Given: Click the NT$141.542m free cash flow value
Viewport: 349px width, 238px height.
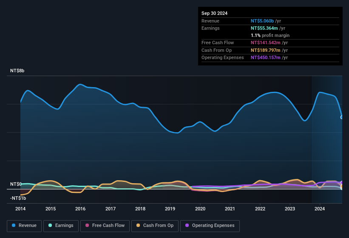Looking at the screenshot, I should pos(266,42).
